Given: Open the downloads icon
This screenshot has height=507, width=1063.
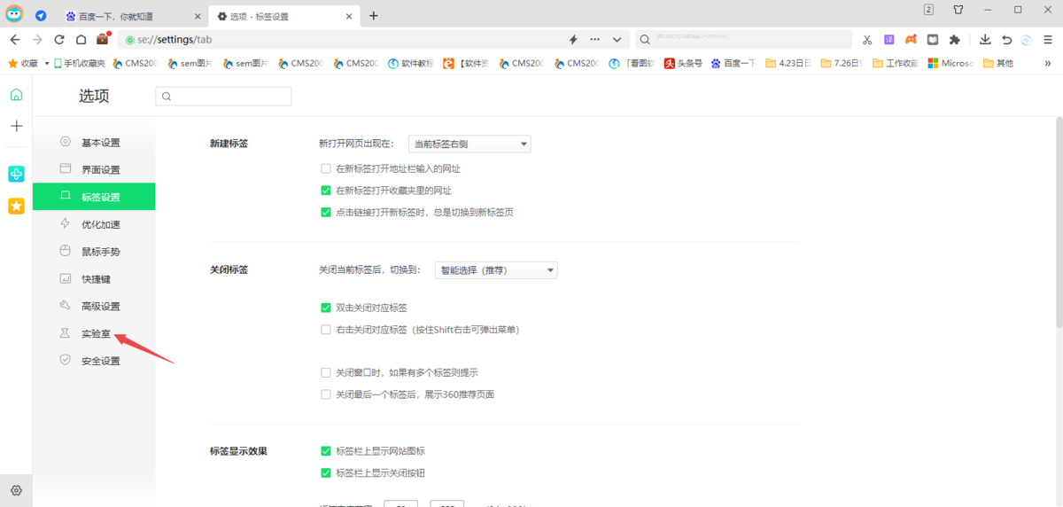Looking at the screenshot, I should [x=985, y=39].
